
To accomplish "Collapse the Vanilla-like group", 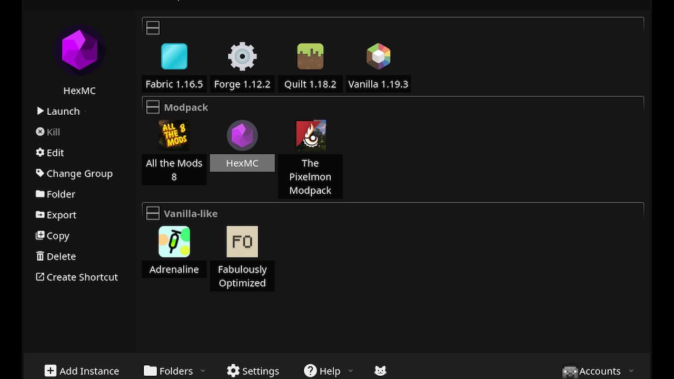I will 153,213.
